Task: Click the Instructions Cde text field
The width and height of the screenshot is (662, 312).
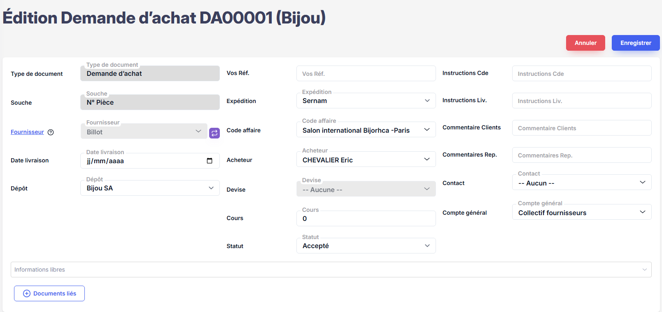Action: (x=581, y=74)
